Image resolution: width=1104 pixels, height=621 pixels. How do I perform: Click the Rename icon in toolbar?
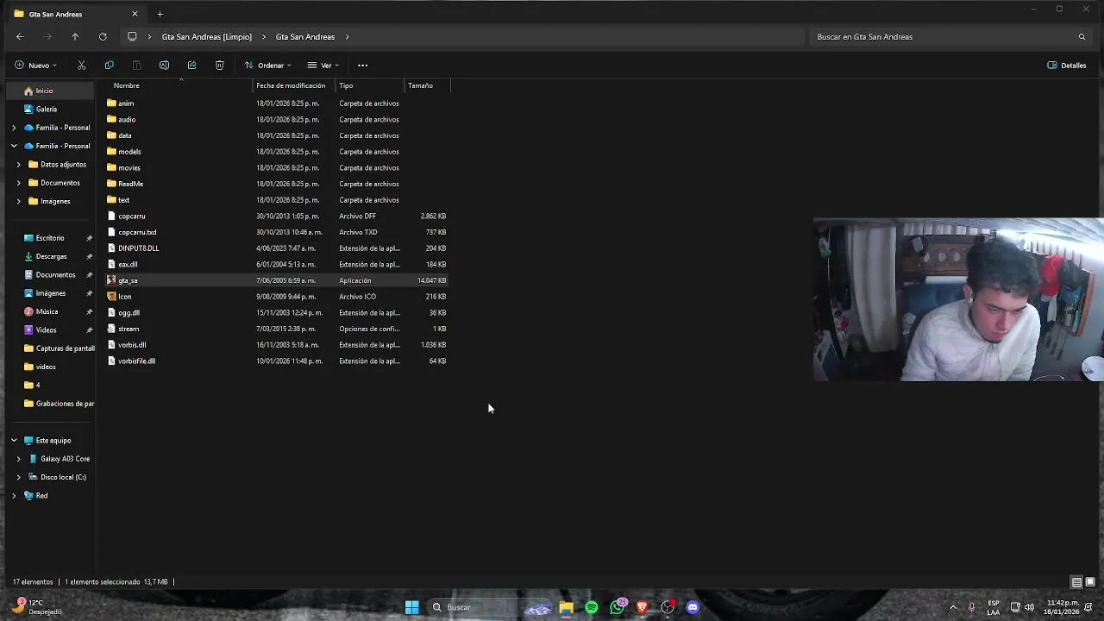(164, 66)
